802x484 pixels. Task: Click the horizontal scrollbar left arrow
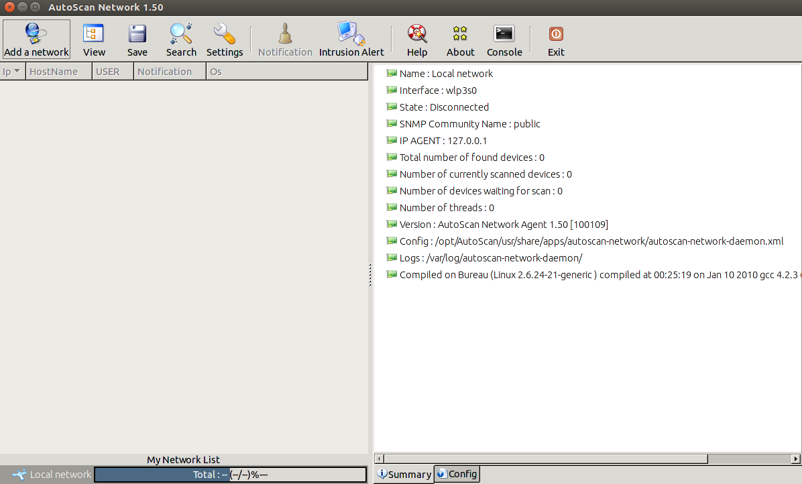[379, 459]
